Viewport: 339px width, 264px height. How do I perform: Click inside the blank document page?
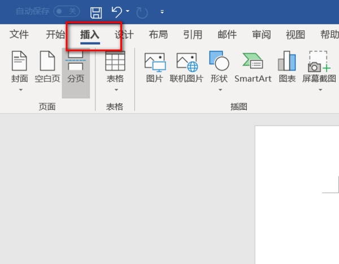pos(297,195)
